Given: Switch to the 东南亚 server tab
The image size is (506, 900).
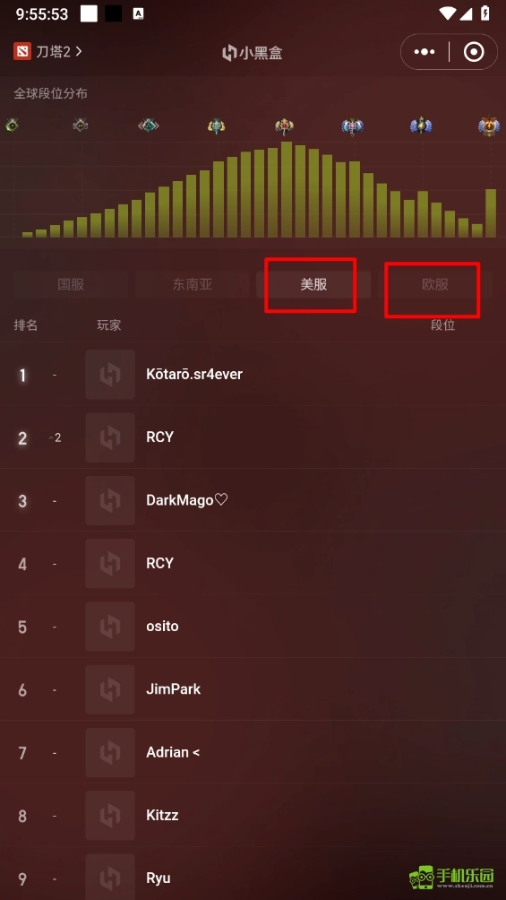Looking at the screenshot, I should [193, 285].
